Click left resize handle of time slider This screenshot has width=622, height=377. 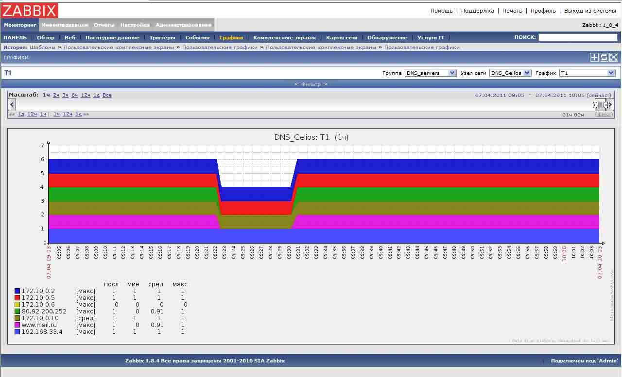click(x=595, y=105)
